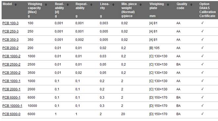Sort by Weighing capacity column arrows

tap(46, 5)
